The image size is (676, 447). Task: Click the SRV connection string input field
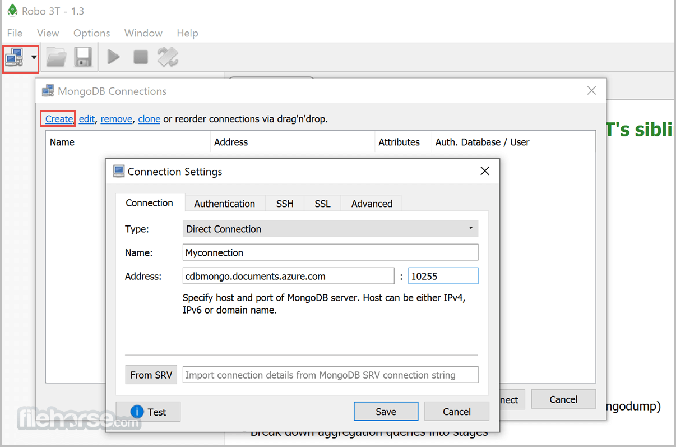[331, 375]
